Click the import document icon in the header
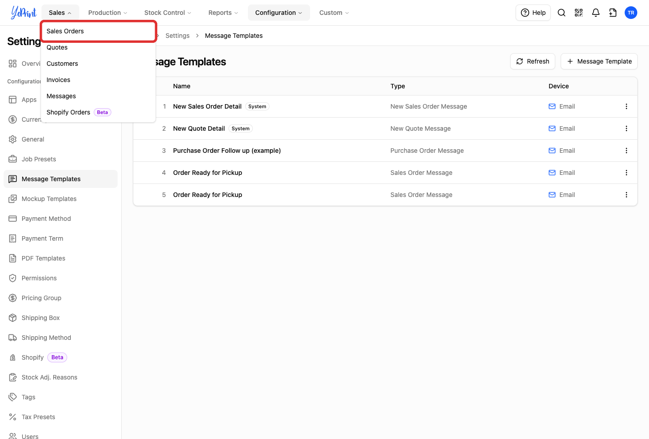The width and height of the screenshot is (649, 439). click(x=613, y=13)
